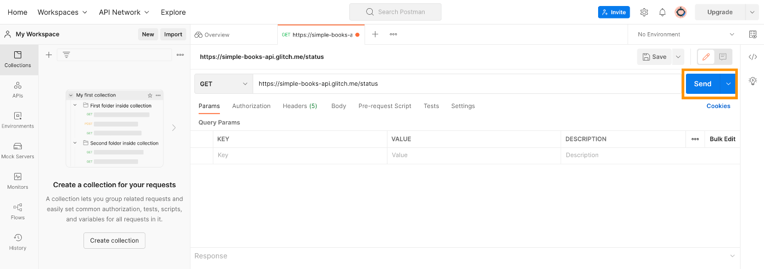Open the tab bar three-dot options menu
The image size is (764, 269).
pyautogui.click(x=393, y=34)
